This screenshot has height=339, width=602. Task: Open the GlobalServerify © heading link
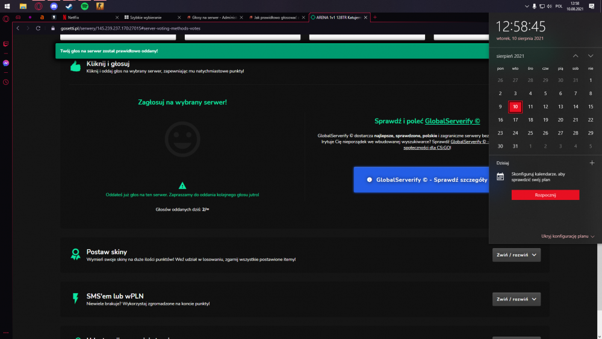(x=452, y=121)
